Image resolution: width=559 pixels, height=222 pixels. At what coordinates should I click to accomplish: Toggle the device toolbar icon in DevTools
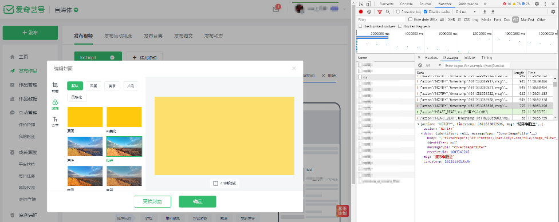(369, 4)
